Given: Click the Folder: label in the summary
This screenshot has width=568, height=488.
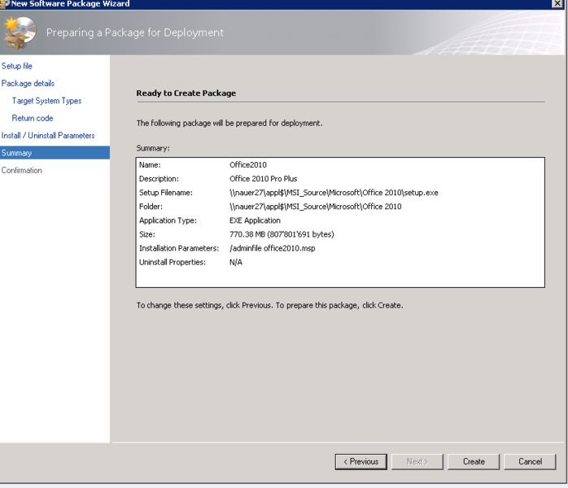Looking at the screenshot, I should pos(151,207).
